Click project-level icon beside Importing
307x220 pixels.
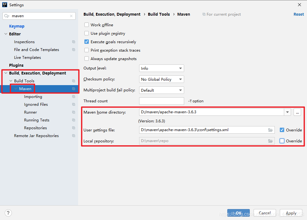click(73, 97)
